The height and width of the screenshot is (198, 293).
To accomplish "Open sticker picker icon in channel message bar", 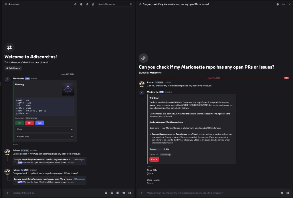I will tap(118, 193).
